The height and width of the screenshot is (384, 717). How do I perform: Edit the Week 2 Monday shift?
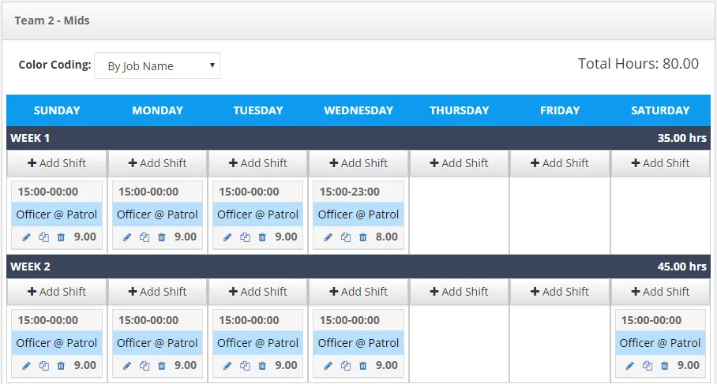coord(127,366)
